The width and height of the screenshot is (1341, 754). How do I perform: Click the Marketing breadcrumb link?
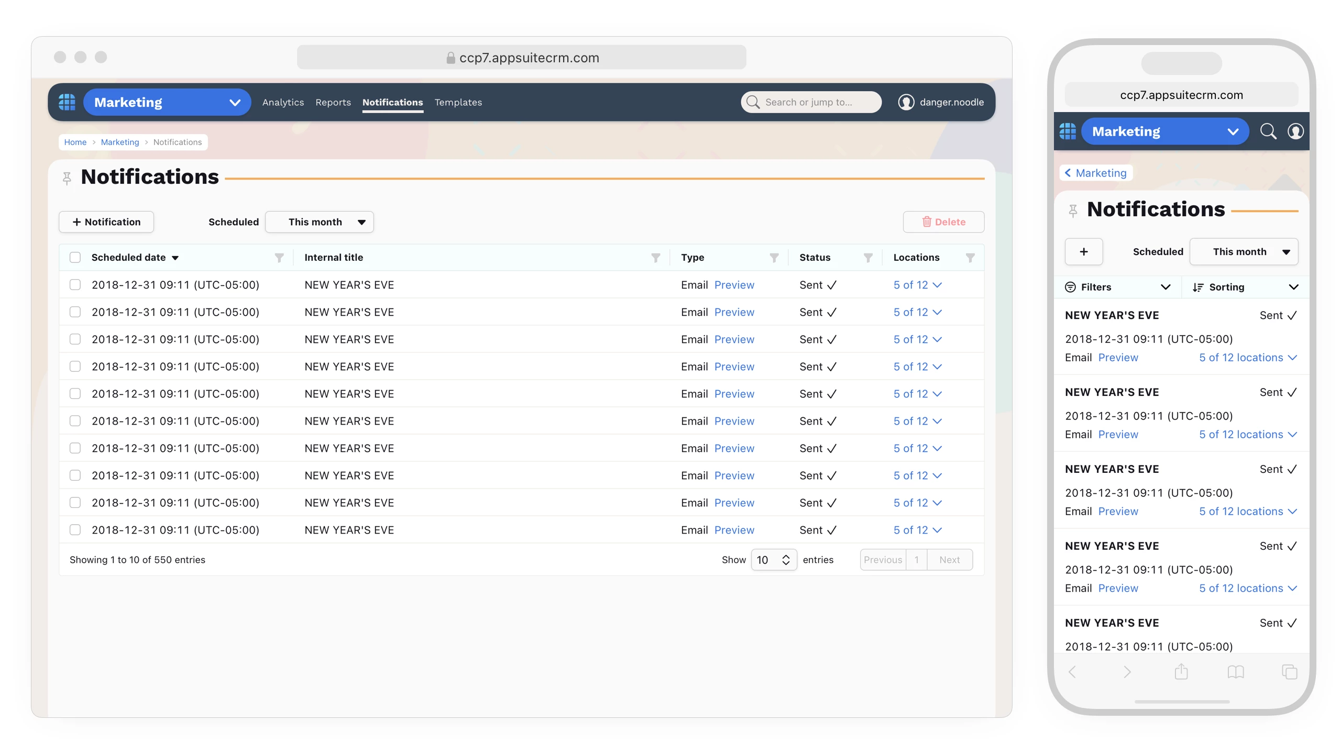coord(119,142)
